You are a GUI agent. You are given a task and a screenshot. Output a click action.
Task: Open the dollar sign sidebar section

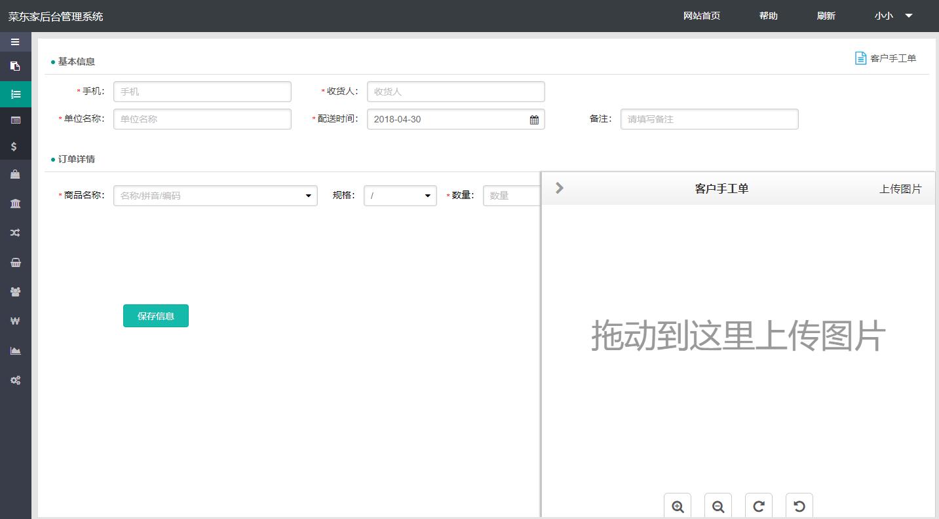coord(14,147)
